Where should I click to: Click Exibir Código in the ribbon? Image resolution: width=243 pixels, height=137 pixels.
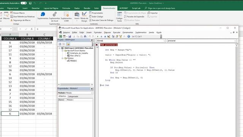96,17
